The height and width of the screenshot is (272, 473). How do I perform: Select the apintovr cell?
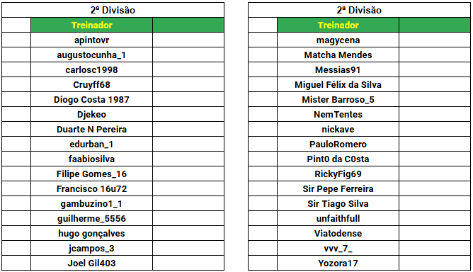(x=92, y=40)
